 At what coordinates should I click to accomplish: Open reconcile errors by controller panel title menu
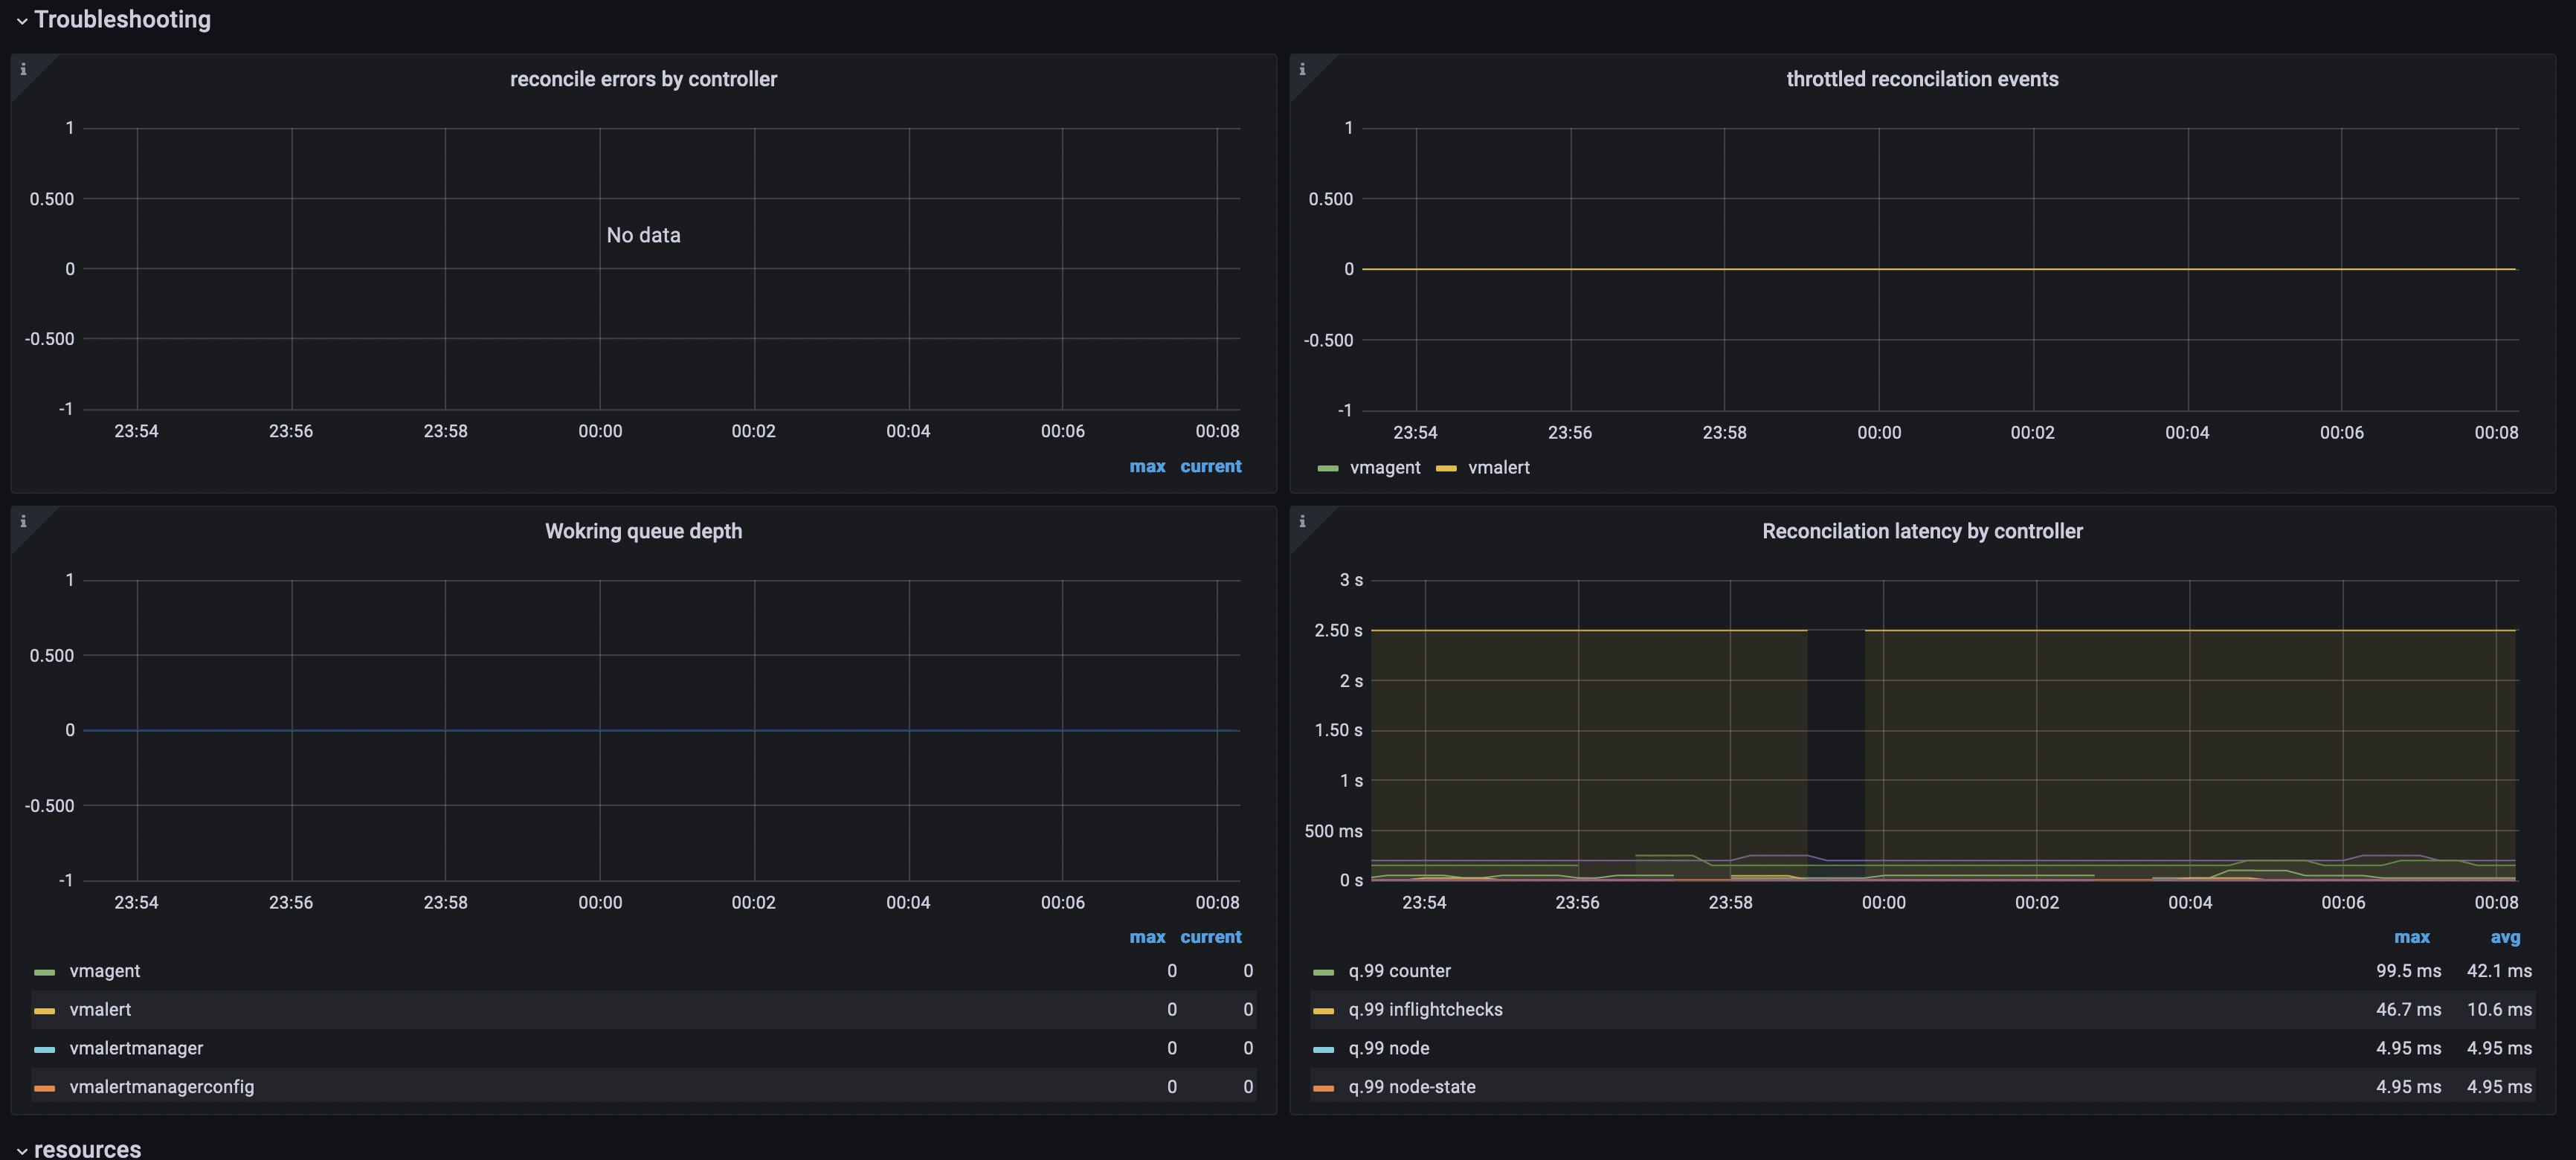point(643,79)
